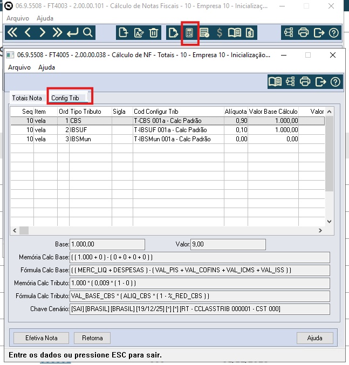Click the Valor Base Cálculo column header
Viewport: 349px width, 365px height.
point(273,112)
